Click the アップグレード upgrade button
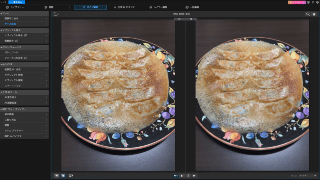 pos(297,2)
